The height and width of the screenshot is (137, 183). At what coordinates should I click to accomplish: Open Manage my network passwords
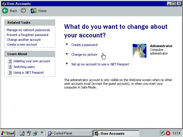(28, 30)
